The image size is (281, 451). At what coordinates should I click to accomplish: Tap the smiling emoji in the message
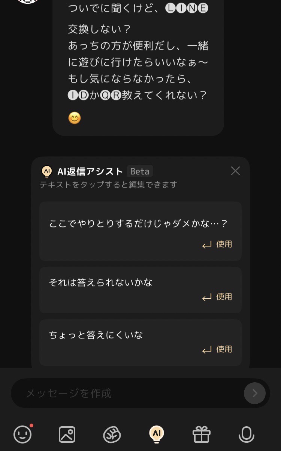click(x=75, y=119)
